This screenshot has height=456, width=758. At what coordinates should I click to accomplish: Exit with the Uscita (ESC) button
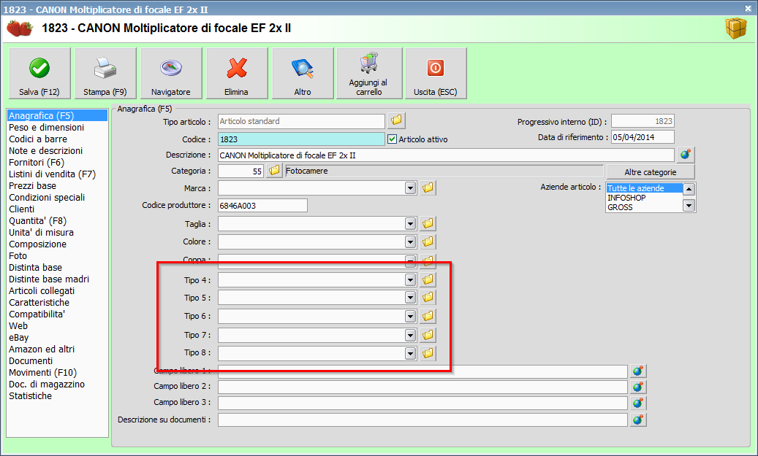point(436,74)
